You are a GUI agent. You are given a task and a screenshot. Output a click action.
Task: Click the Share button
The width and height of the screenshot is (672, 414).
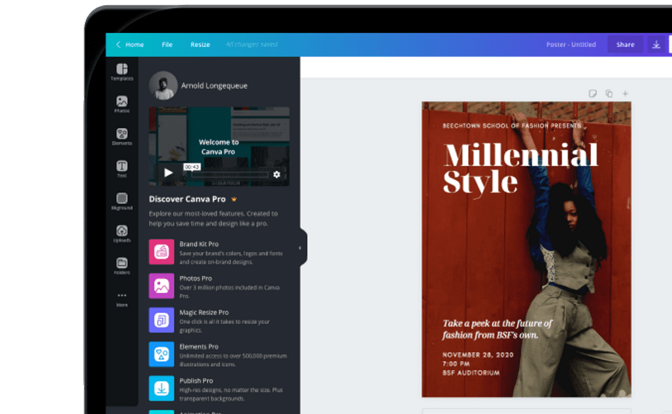click(x=625, y=45)
